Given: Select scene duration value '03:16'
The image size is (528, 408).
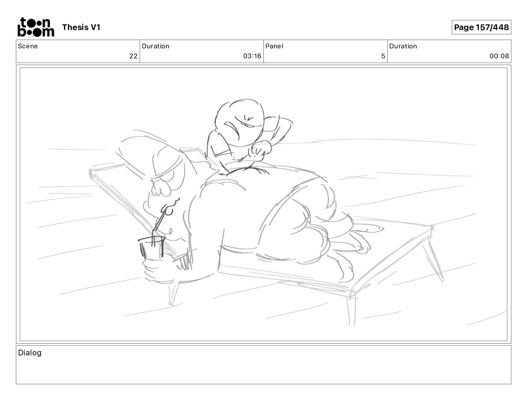Looking at the screenshot, I should (252, 56).
